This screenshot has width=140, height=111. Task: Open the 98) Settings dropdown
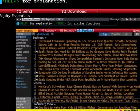coord(68,31)
